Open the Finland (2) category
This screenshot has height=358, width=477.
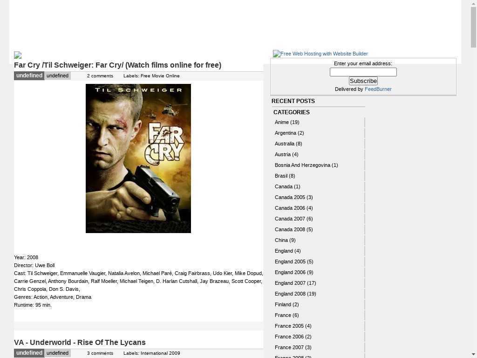click(286, 304)
